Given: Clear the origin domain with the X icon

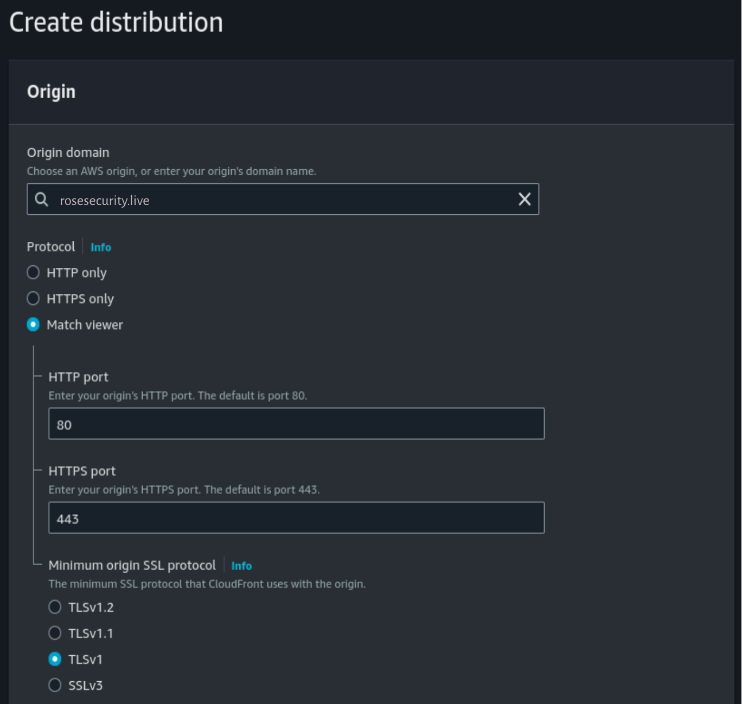Looking at the screenshot, I should click(x=524, y=200).
